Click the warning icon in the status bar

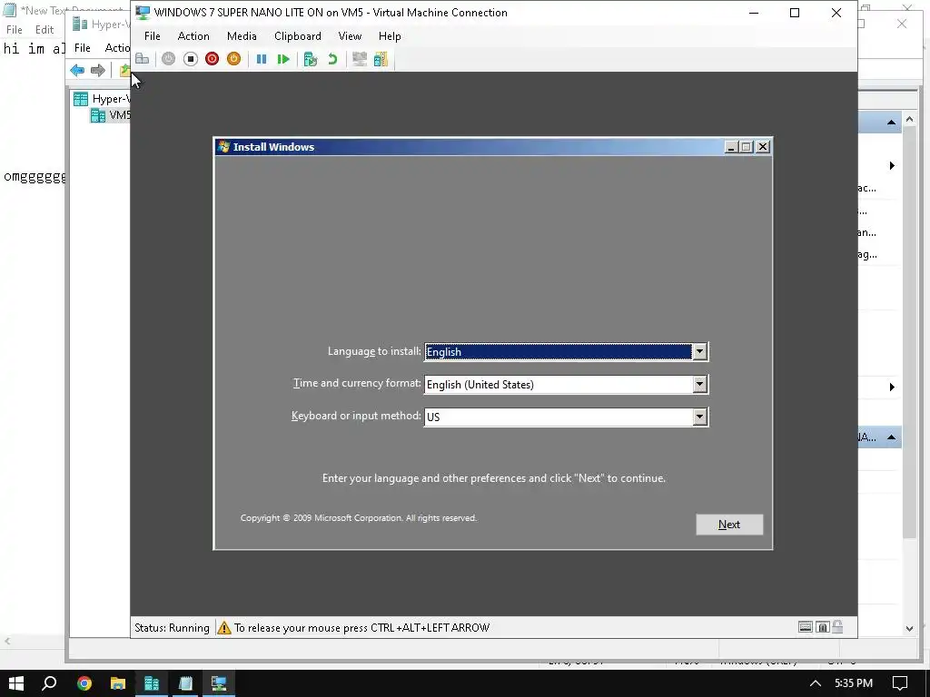point(223,628)
